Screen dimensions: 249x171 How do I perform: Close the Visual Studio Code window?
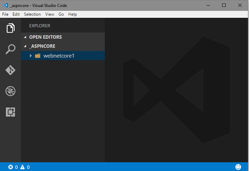pyautogui.click(x=240, y=5)
